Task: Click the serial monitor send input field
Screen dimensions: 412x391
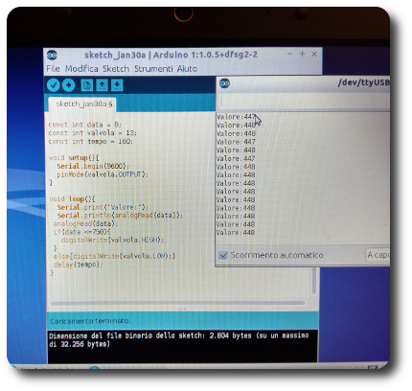Action: click(x=305, y=103)
